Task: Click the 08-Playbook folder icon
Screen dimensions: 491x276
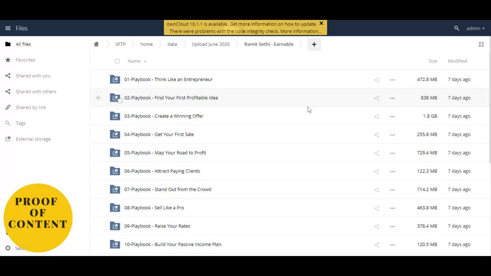Action: 115,208
